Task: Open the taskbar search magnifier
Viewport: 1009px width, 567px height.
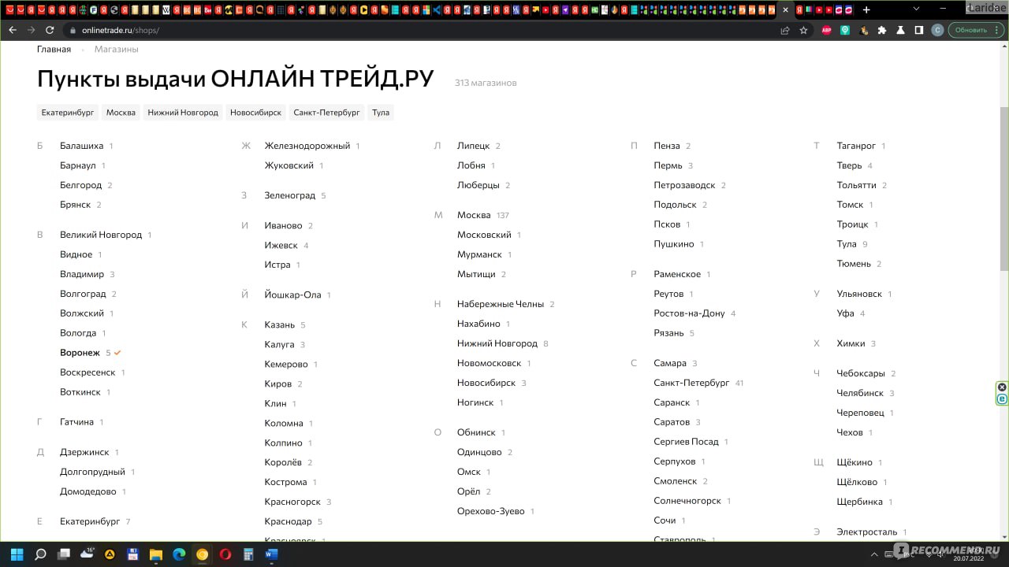Action: point(40,554)
